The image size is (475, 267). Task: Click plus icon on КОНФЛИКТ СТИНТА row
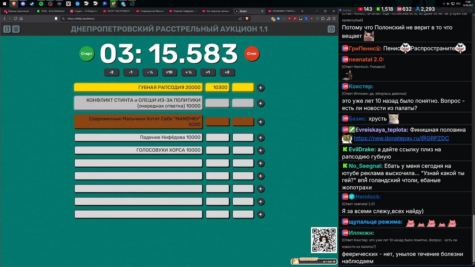click(261, 103)
